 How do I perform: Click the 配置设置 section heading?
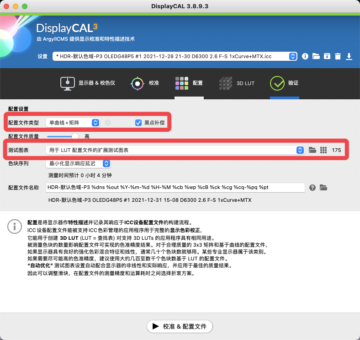coord(18,109)
